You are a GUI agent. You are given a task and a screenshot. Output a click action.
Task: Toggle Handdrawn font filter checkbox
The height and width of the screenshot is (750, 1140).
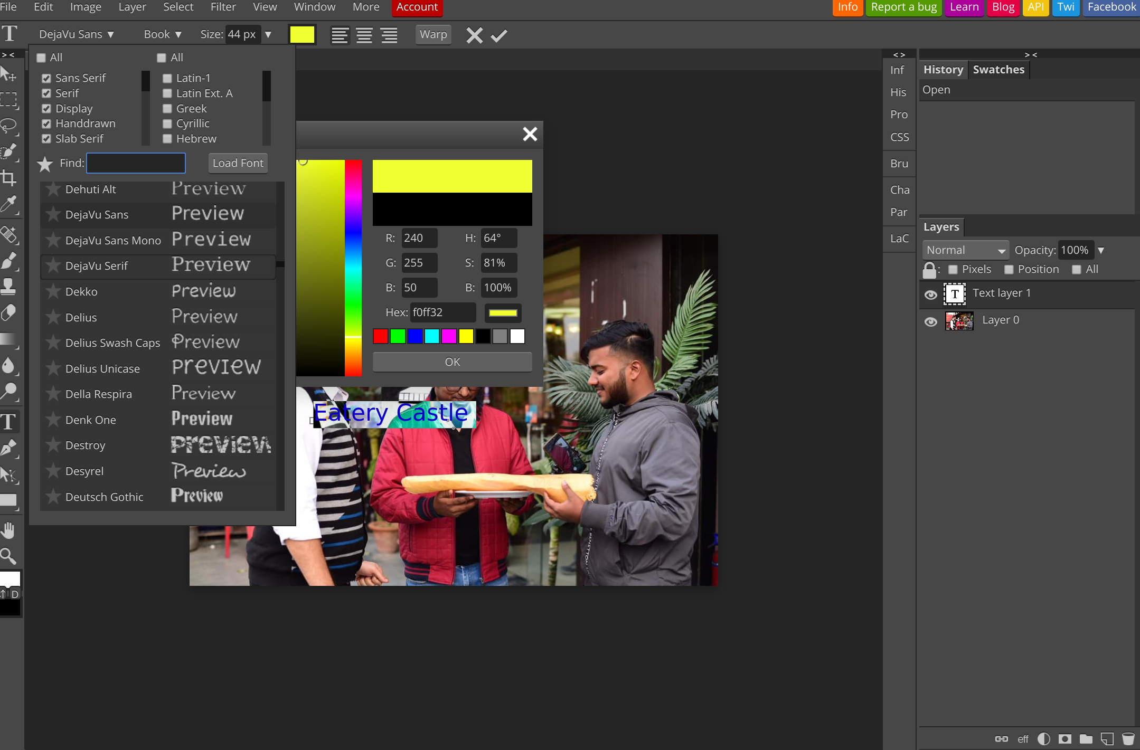coord(46,123)
